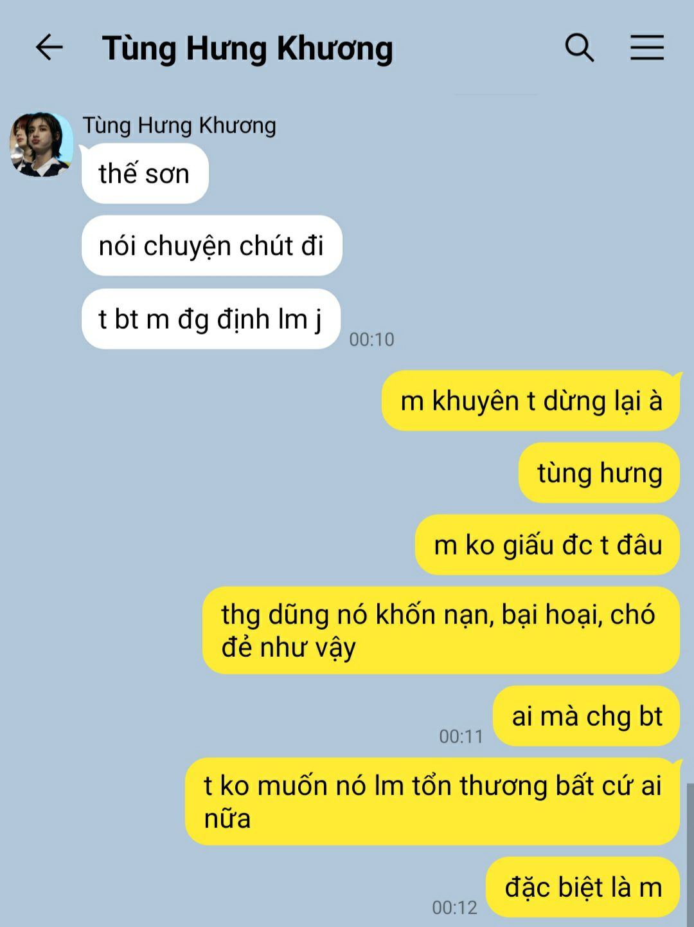This screenshot has height=927, width=694.
Task: Tap the message starting "thg dũng nó"
Action: point(441,630)
